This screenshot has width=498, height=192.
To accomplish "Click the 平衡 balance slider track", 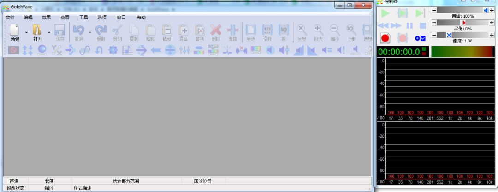I will pos(462,23).
